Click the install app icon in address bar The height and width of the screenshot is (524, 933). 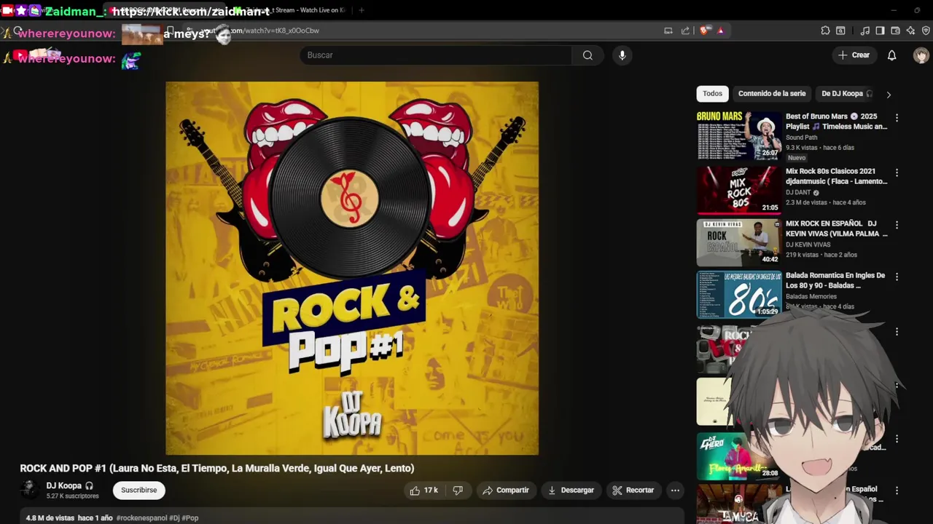point(668,31)
